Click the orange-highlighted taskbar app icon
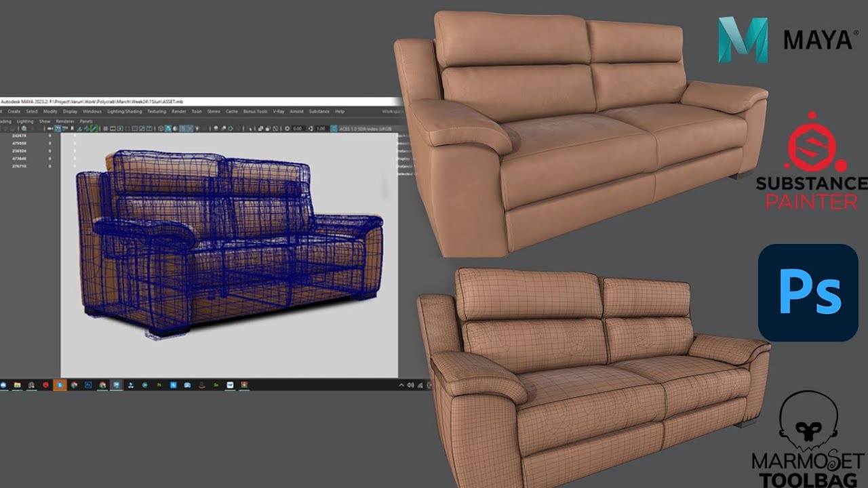 click(60, 384)
